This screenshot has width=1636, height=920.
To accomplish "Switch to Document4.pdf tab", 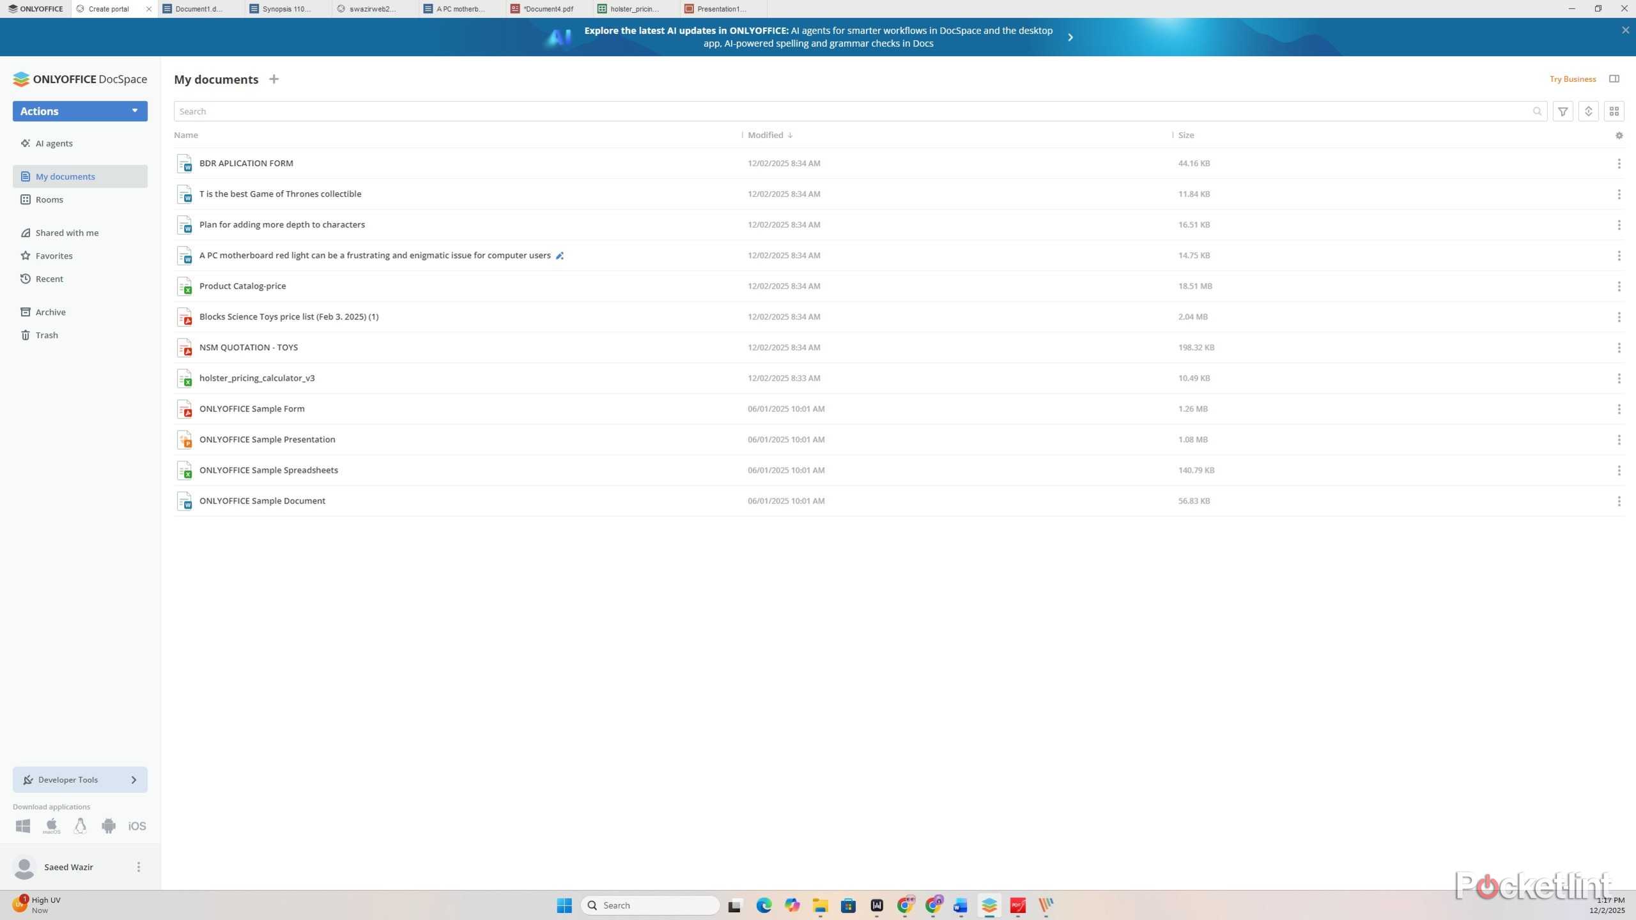I will pyautogui.click(x=548, y=9).
